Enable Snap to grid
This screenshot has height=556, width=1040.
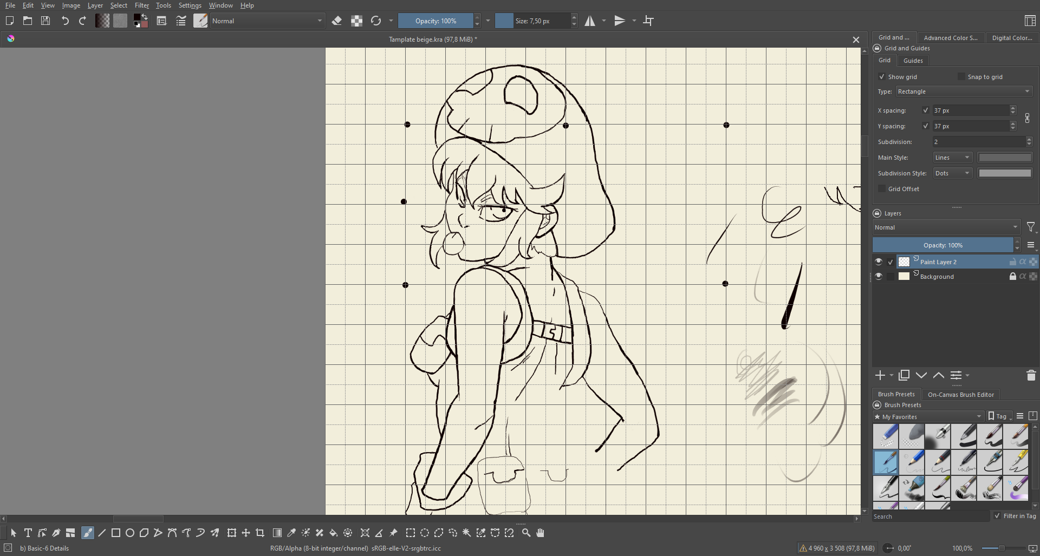coord(961,77)
